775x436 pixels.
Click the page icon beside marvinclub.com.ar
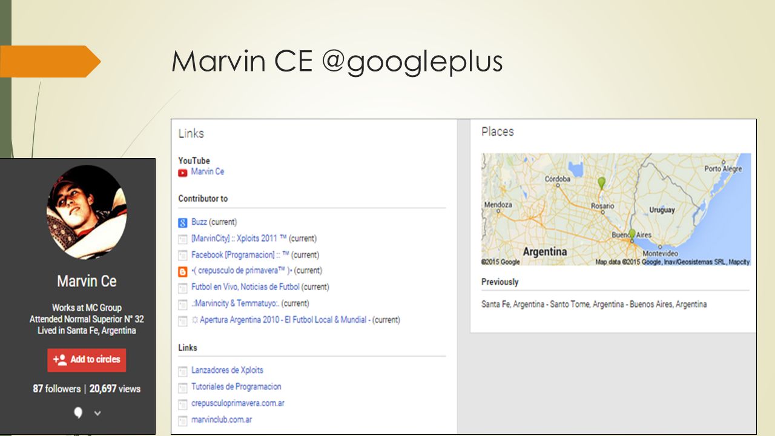pos(183,420)
